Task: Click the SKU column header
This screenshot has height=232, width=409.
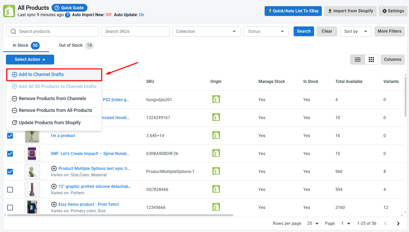Action: point(150,82)
